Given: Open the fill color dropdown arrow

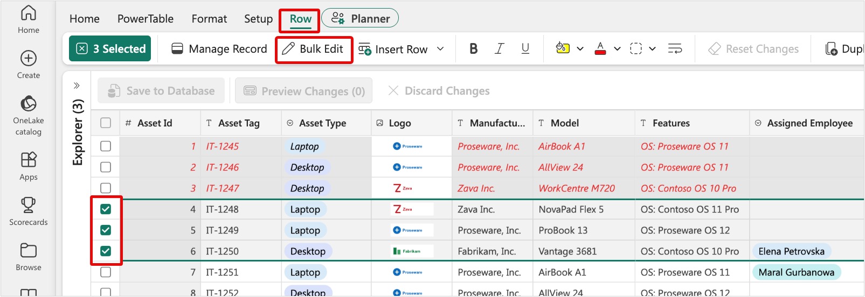Looking at the screenshot, I should coord(580,49).
